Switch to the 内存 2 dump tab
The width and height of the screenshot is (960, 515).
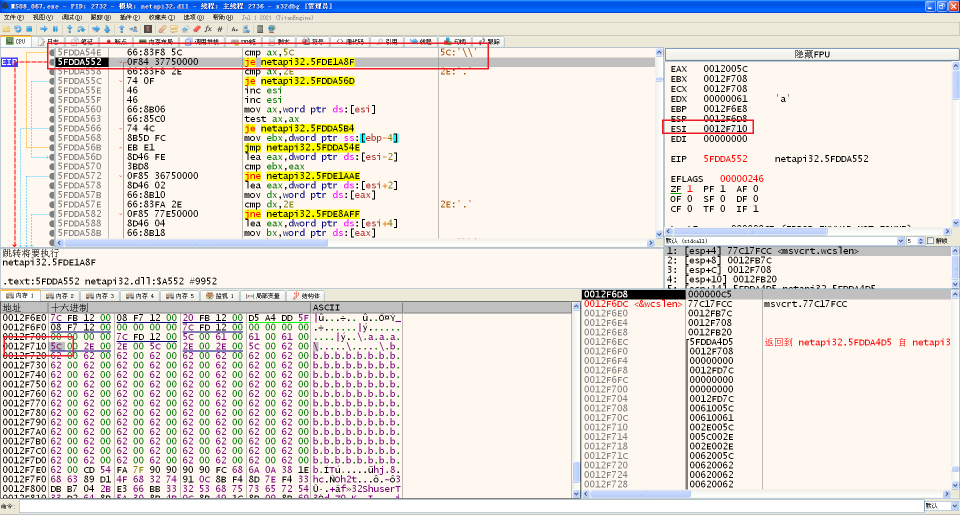tap(60, 296)
